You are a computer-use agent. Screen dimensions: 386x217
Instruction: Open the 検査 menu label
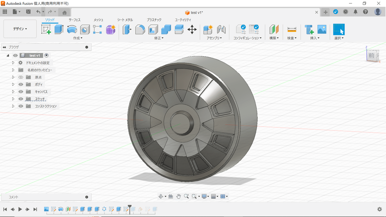292,38
